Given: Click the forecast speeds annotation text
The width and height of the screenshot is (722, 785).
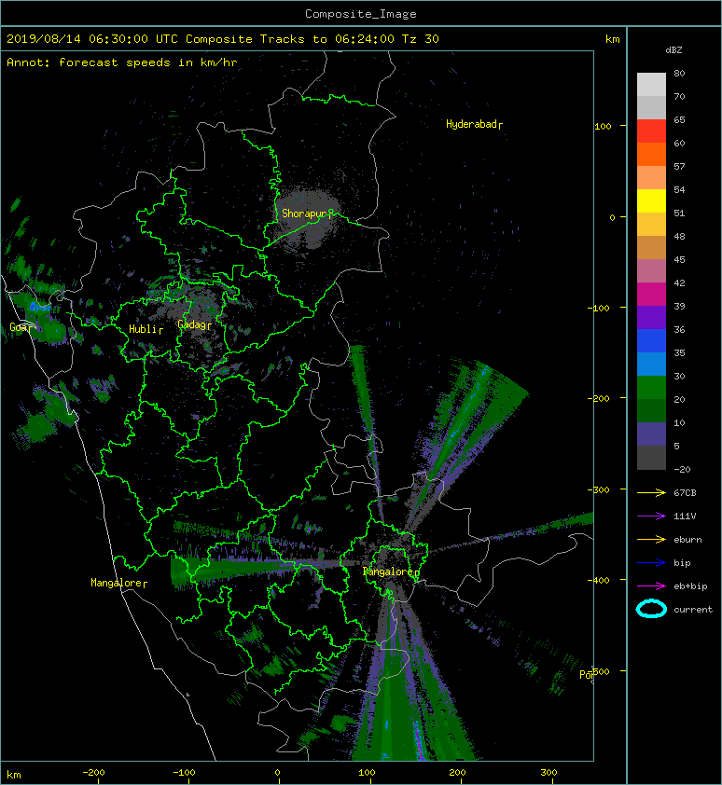Looking at the screenshot, I should (122, 62).
